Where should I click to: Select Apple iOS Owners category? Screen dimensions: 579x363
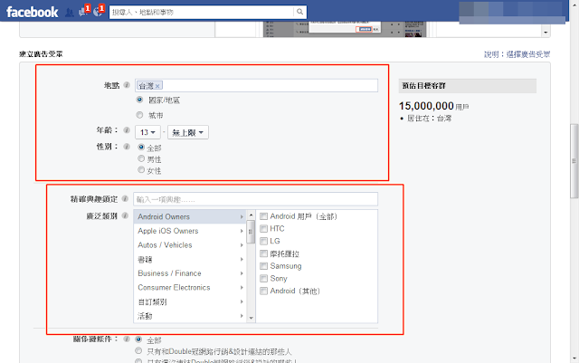click(x=190, y=231)
